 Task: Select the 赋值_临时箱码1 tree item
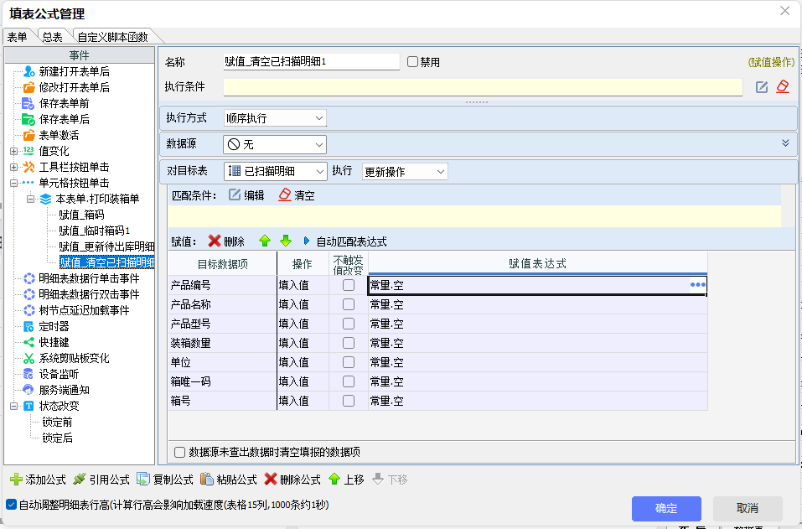(94, 231)
